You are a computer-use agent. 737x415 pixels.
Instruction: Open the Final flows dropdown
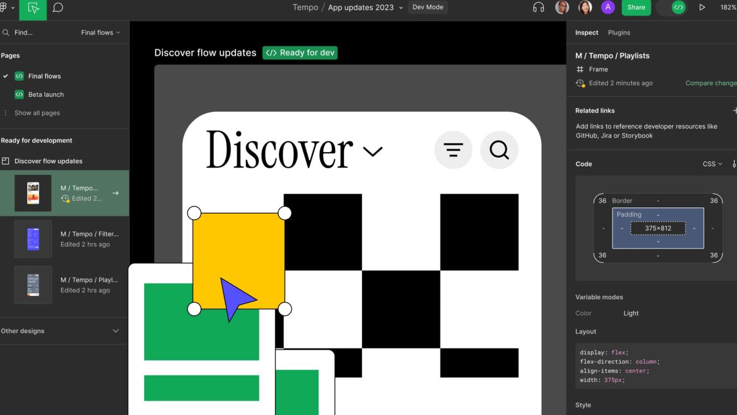(101, 33)
